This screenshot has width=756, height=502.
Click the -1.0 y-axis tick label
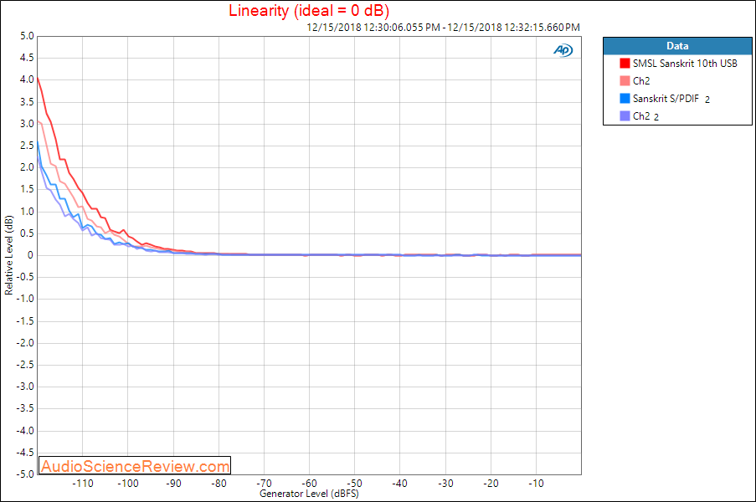tap(25, 299)
